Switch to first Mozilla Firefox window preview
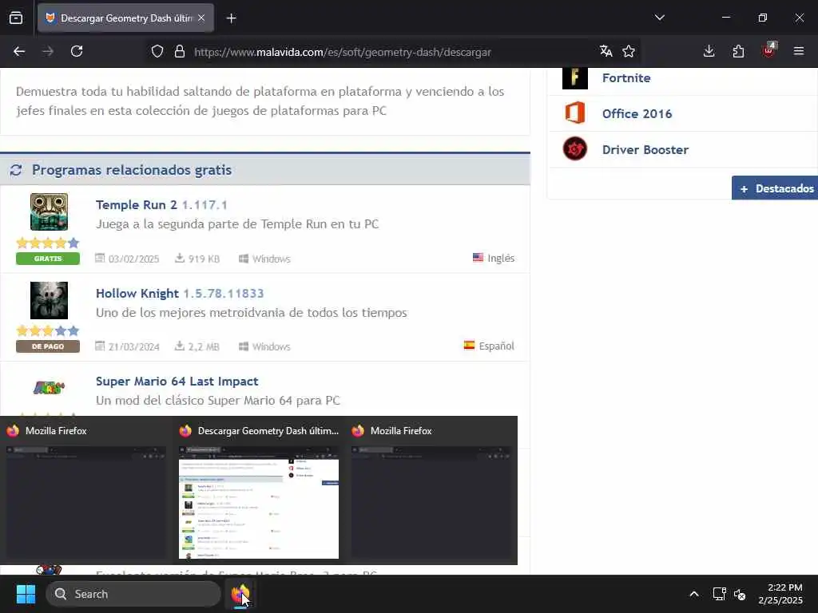Image resolution: width=818 pixels, height=613 pixels. pyautogui.click(x=86, y=491)
